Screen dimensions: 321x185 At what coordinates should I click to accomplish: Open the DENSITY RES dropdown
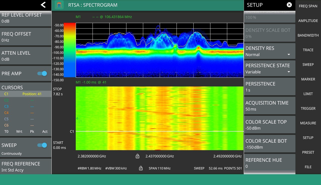click(270, 51)
